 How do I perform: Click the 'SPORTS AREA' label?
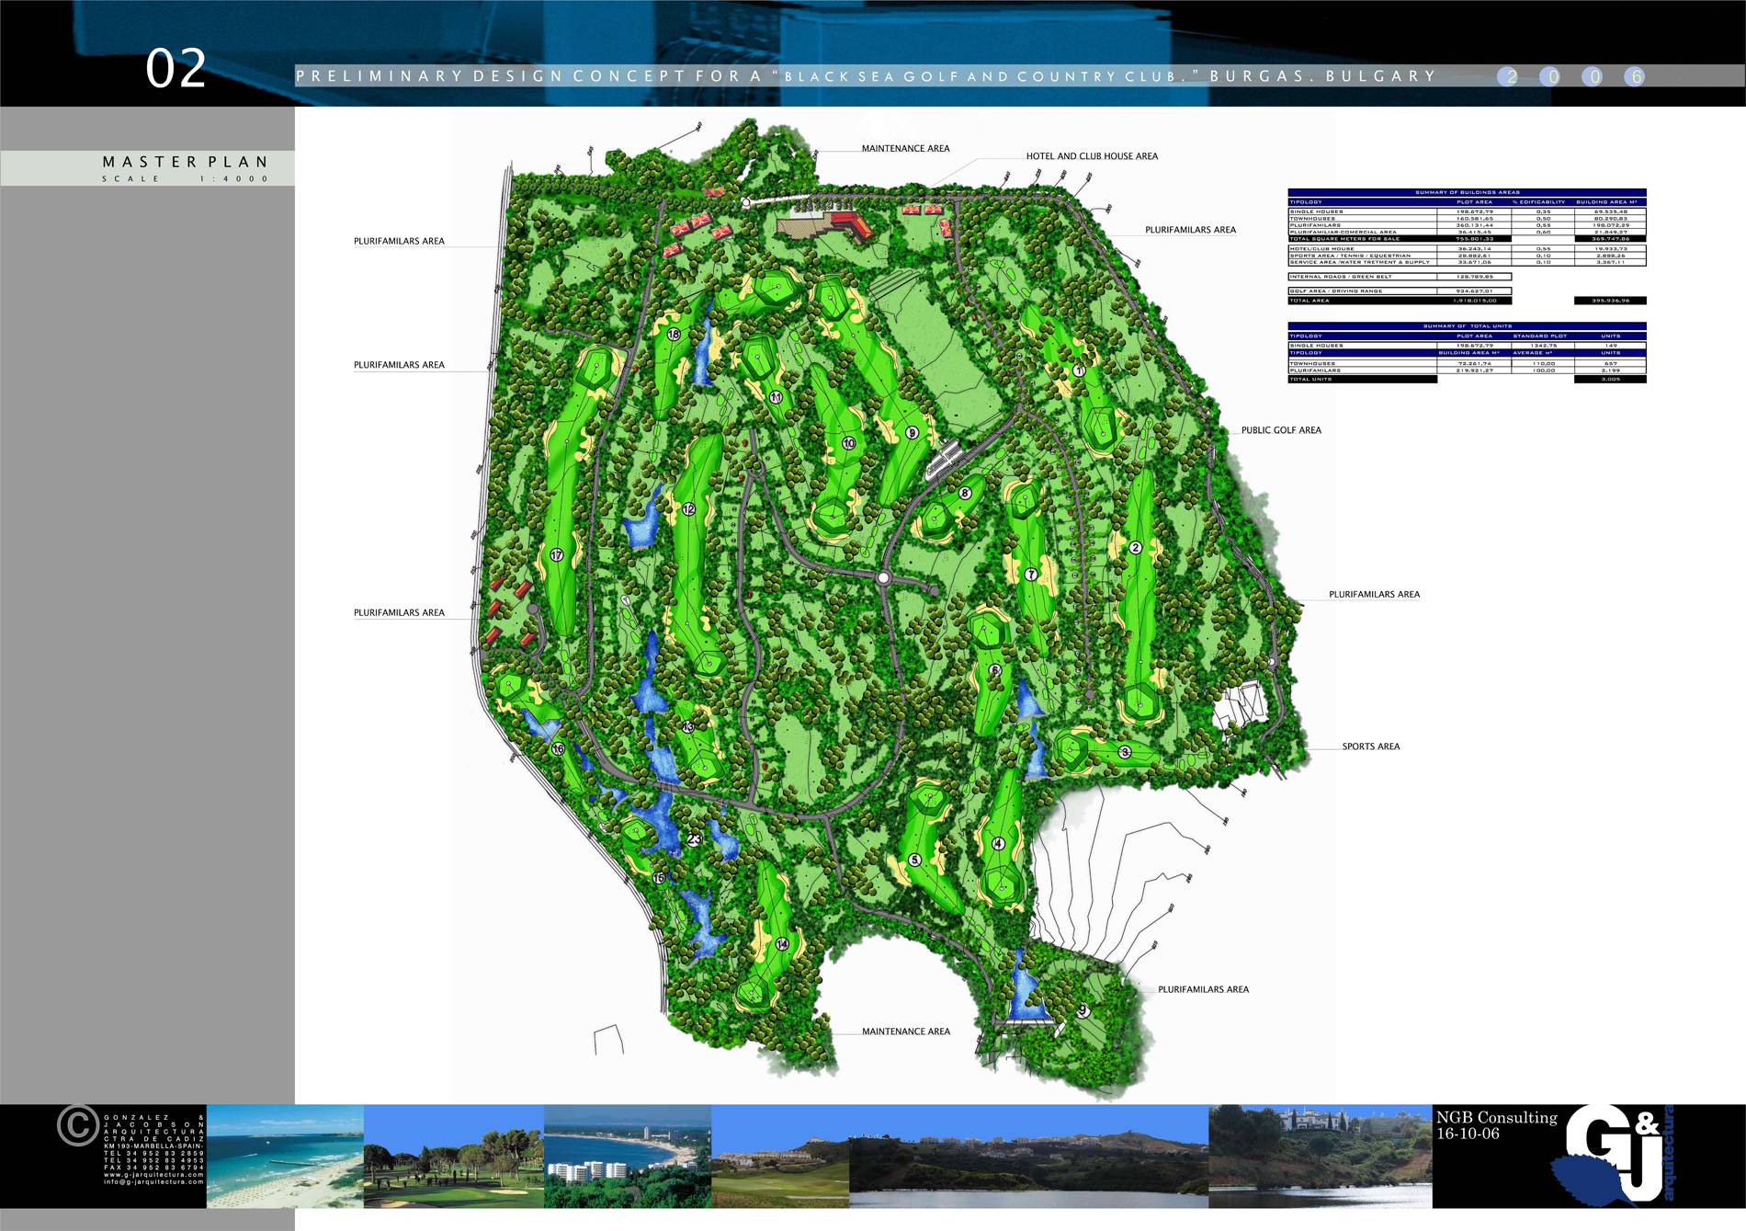(x=1370, y=747)
